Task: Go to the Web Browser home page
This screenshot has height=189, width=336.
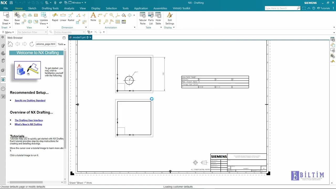Action: 10,44
